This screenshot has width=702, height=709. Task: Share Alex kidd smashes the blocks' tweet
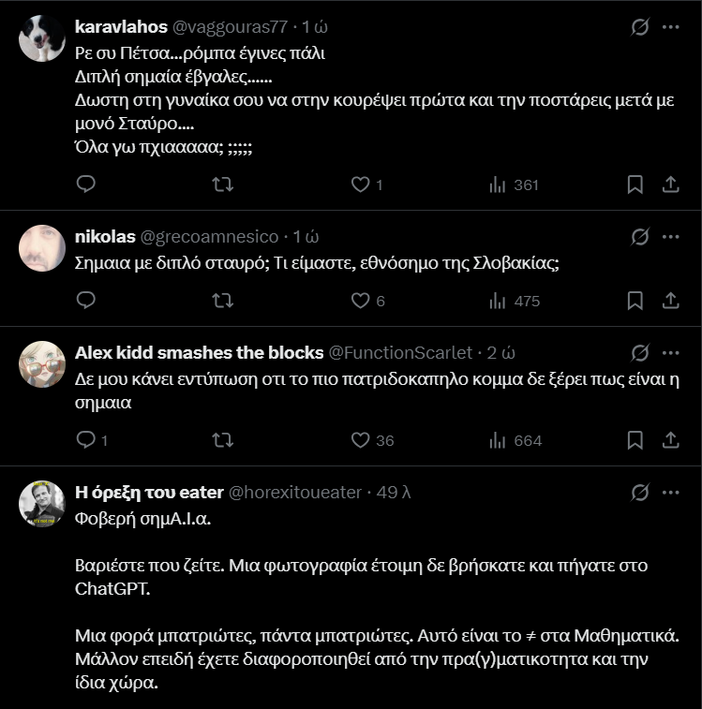click(670, 440)
